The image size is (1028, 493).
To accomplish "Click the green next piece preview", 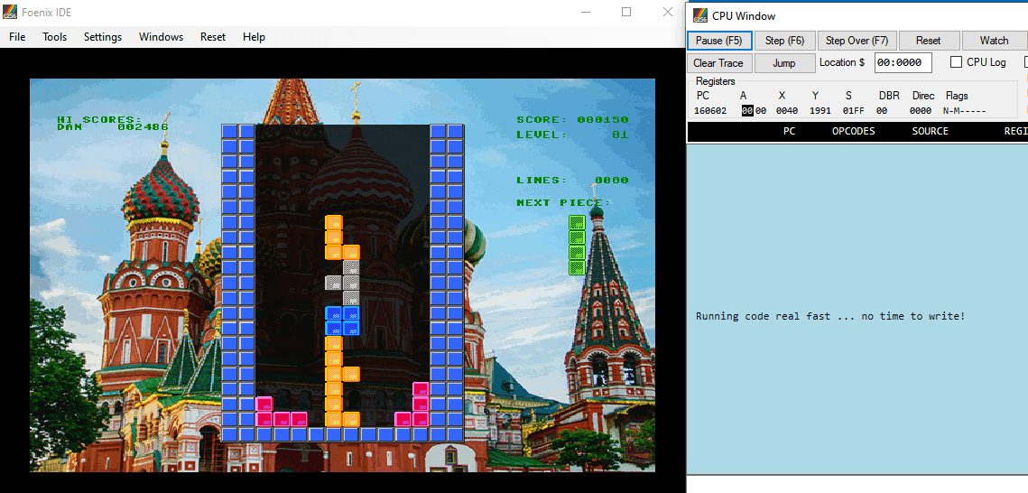I will click(577, 246).
